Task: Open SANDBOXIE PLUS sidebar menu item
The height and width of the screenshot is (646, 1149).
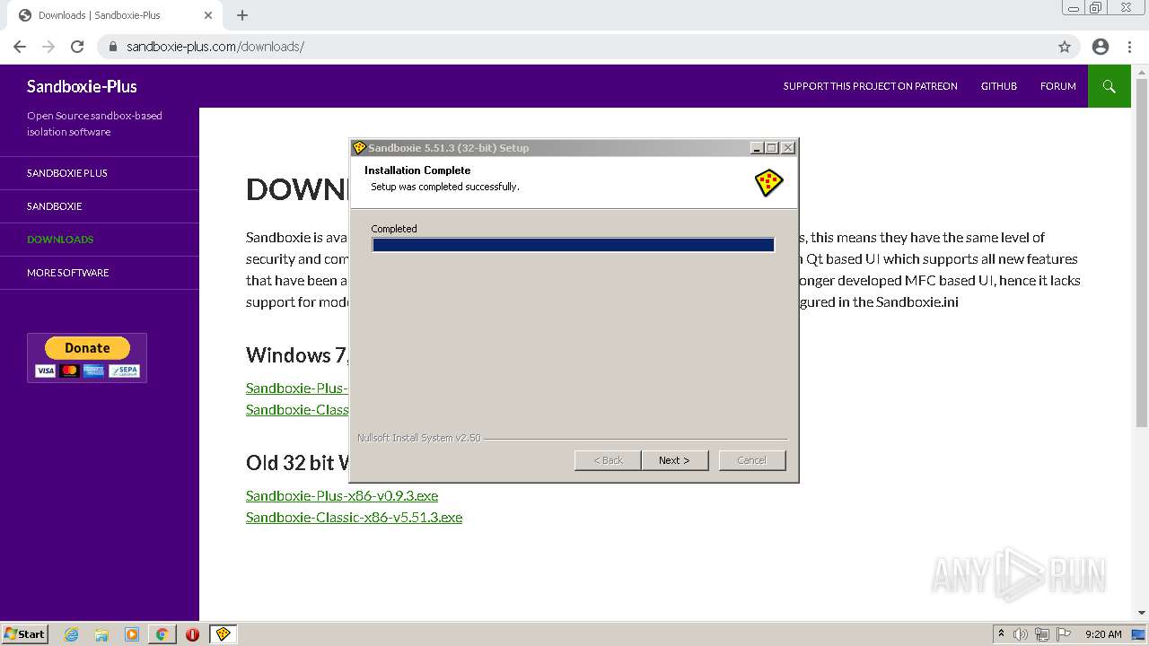Action: pyautogui.click(x=67, y=173)
